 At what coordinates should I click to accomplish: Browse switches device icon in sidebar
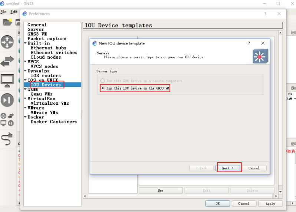point(7,61)
